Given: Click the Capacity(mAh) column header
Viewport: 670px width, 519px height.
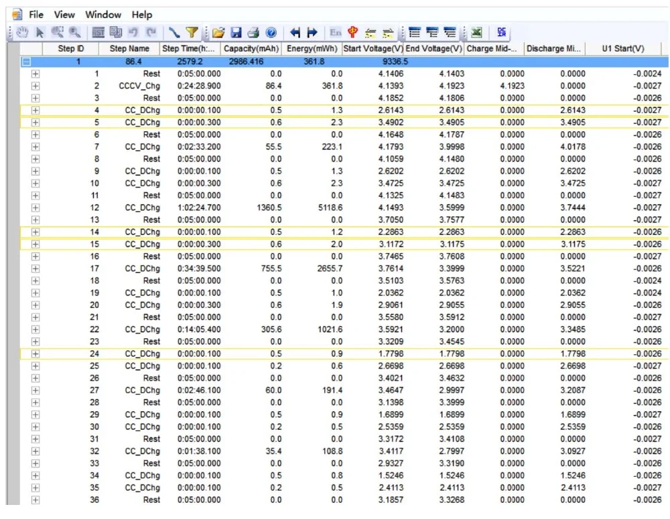Looking at the screenshot, I should [250, 49].
